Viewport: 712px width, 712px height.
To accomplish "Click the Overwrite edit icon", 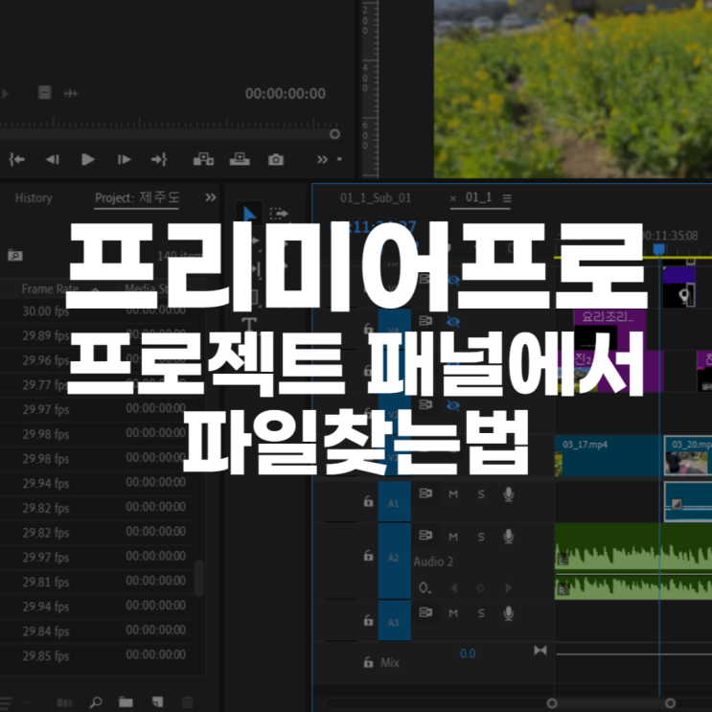I will point(240,159).
